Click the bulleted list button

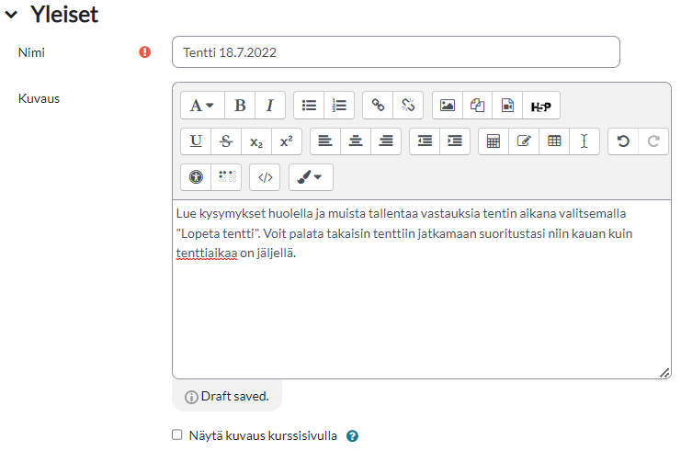tap(310, 106)
